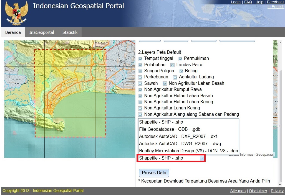
Task: Toggle Non Agrikultur Rumput Rawa checkbox
Action: tap(140, 90)
